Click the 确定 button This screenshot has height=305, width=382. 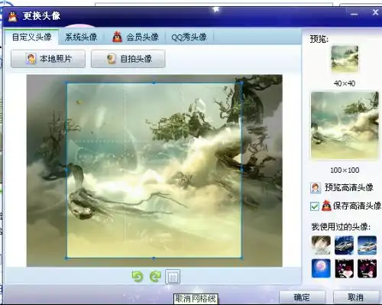point(302,297)
